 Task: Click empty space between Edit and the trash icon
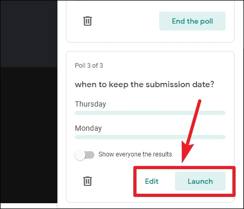tap(114, 181)
